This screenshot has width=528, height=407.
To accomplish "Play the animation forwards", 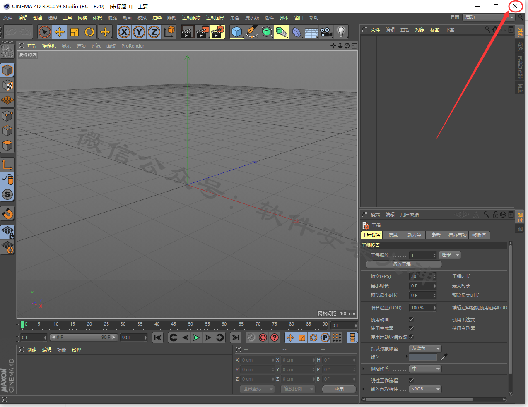I will point(197,338).
